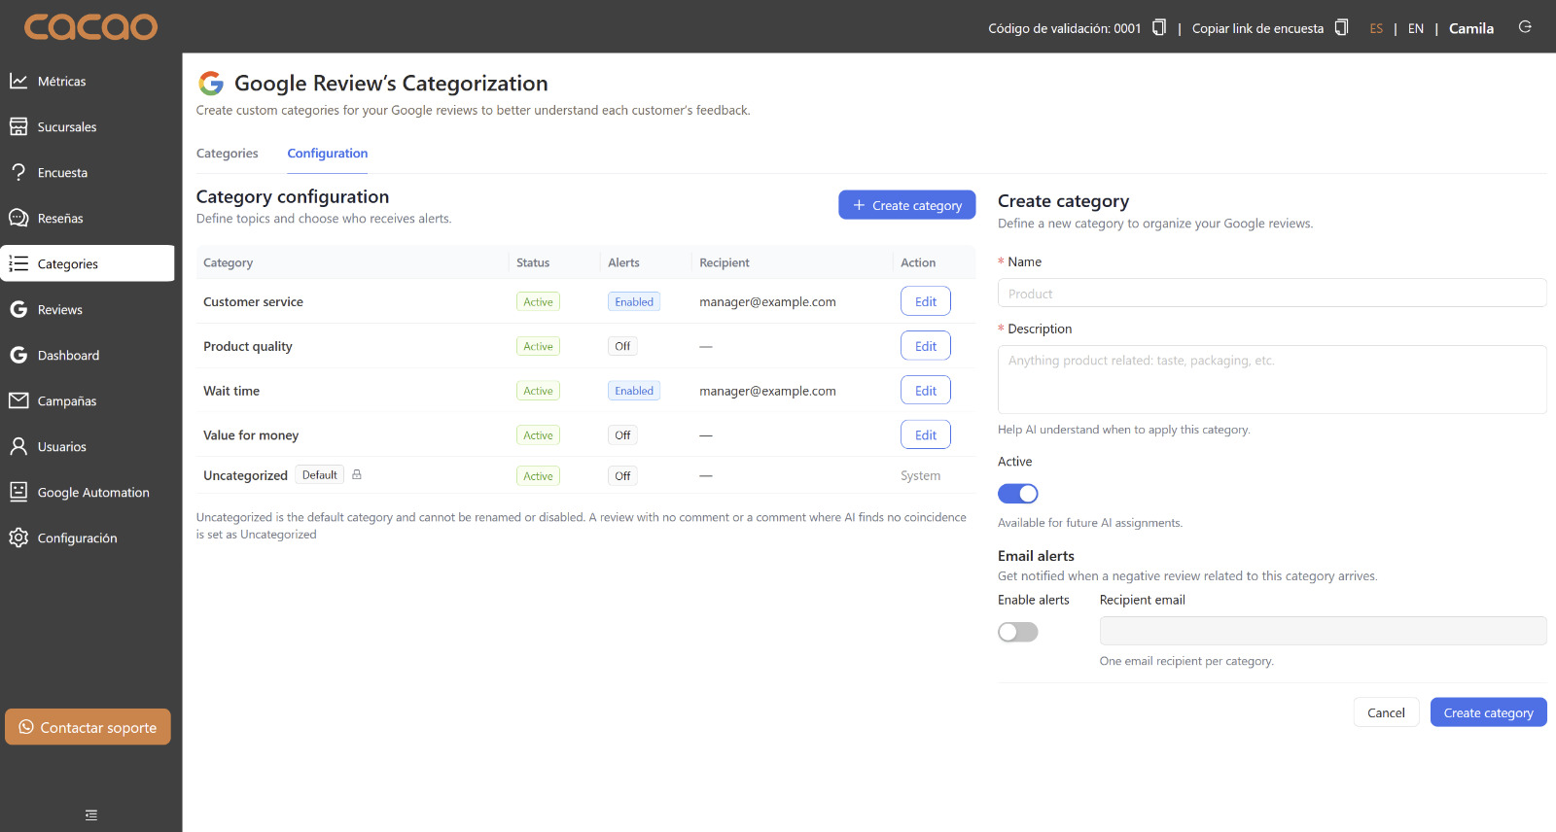Switch language to ES

point(1376,28)
